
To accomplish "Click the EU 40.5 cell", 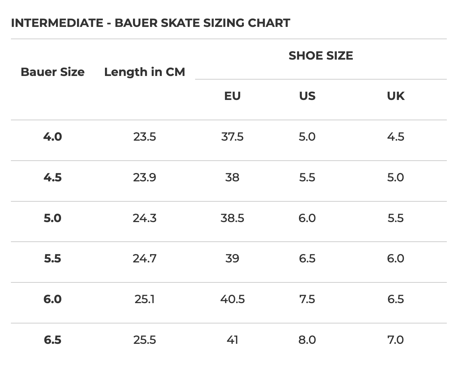I will tap(232, 299).
